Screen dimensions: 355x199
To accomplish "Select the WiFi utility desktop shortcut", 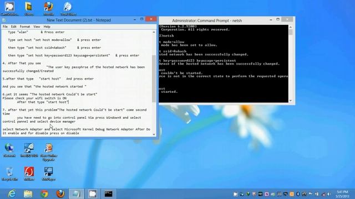I will pos(29,150).
